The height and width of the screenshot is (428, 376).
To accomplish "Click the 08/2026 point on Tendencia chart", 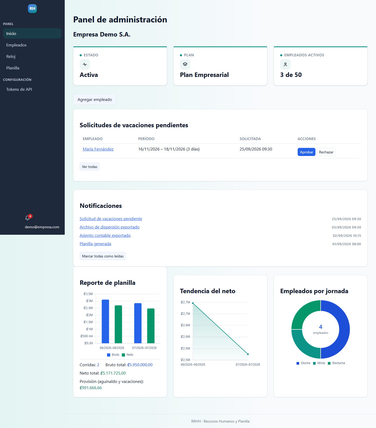I will (193, 303).
